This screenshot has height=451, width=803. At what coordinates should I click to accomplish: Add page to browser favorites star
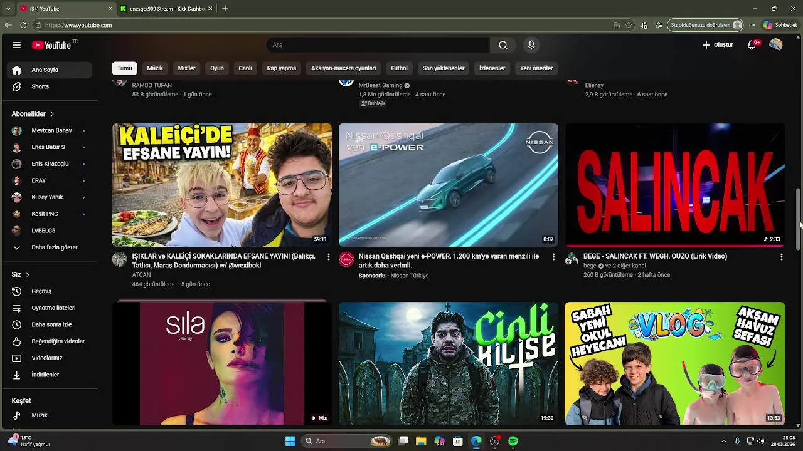click(x=629, y=25)
